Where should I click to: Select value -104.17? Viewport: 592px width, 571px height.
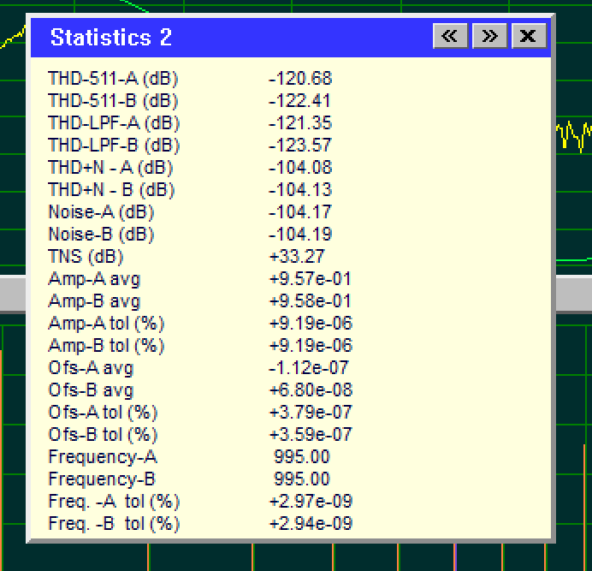[300, 212]
